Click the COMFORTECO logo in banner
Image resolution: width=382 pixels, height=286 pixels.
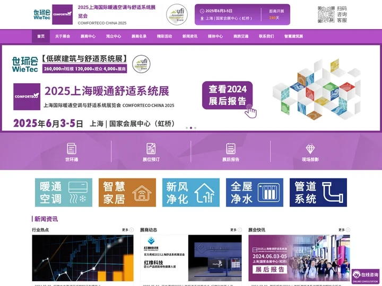27,96
